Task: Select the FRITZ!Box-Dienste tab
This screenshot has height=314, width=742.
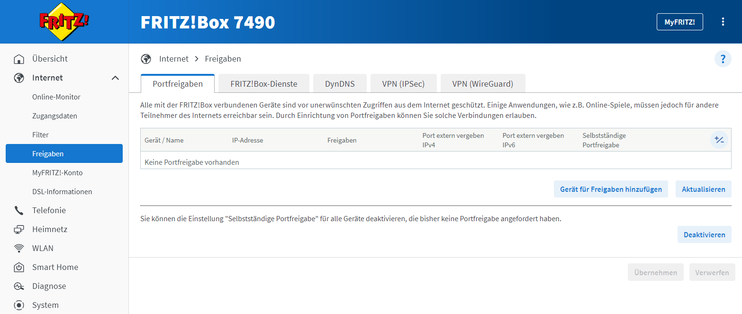Action: point(263,83)
